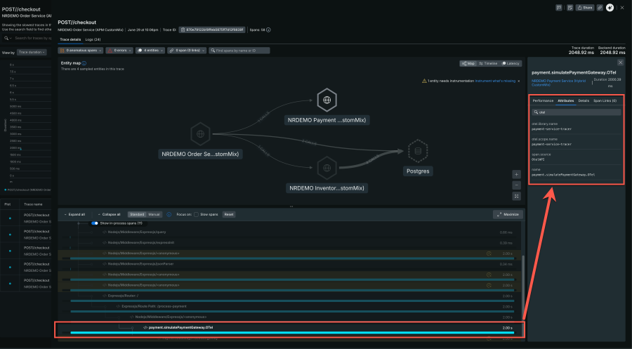Switch to the Logs (24) tab
This screenshot has width=632, height=349.
point(93,39)
